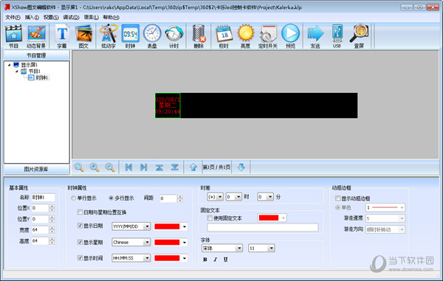Insert a 图文 image-text area
This screenshot has height=281, width=443.
pos(83,36)
